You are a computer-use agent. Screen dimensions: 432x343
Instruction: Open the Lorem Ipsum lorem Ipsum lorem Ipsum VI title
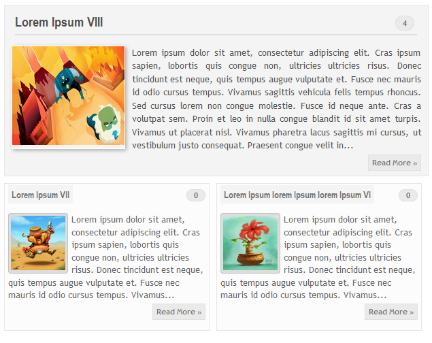(297, 195)
